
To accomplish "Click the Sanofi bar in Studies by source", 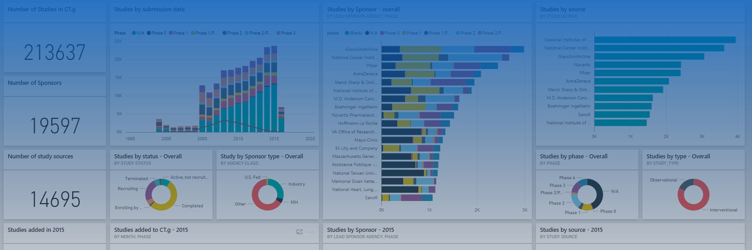I will [x=622, y=114].
